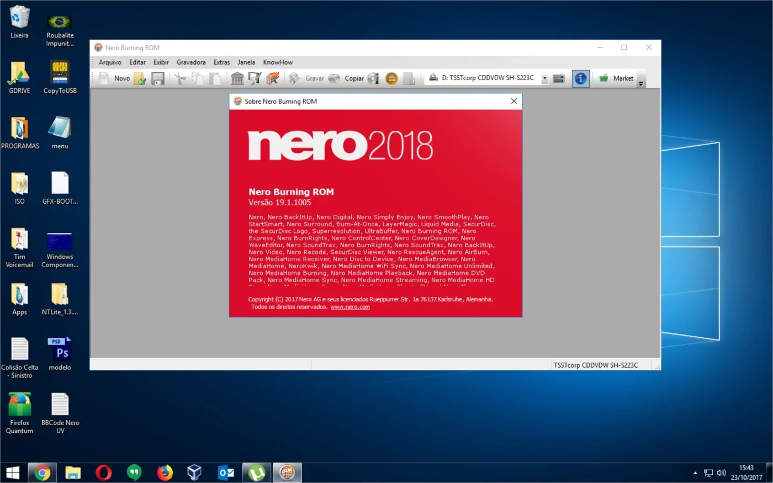Switch to uTorrent in the taskbar

tap(256, 473)
